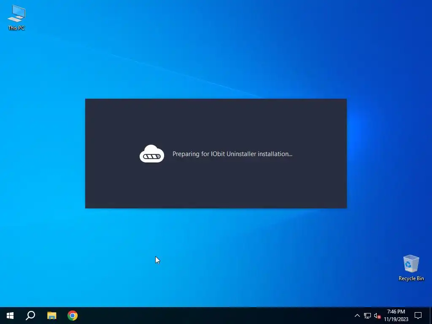Open network status tray icon

(x=367, y=316)
